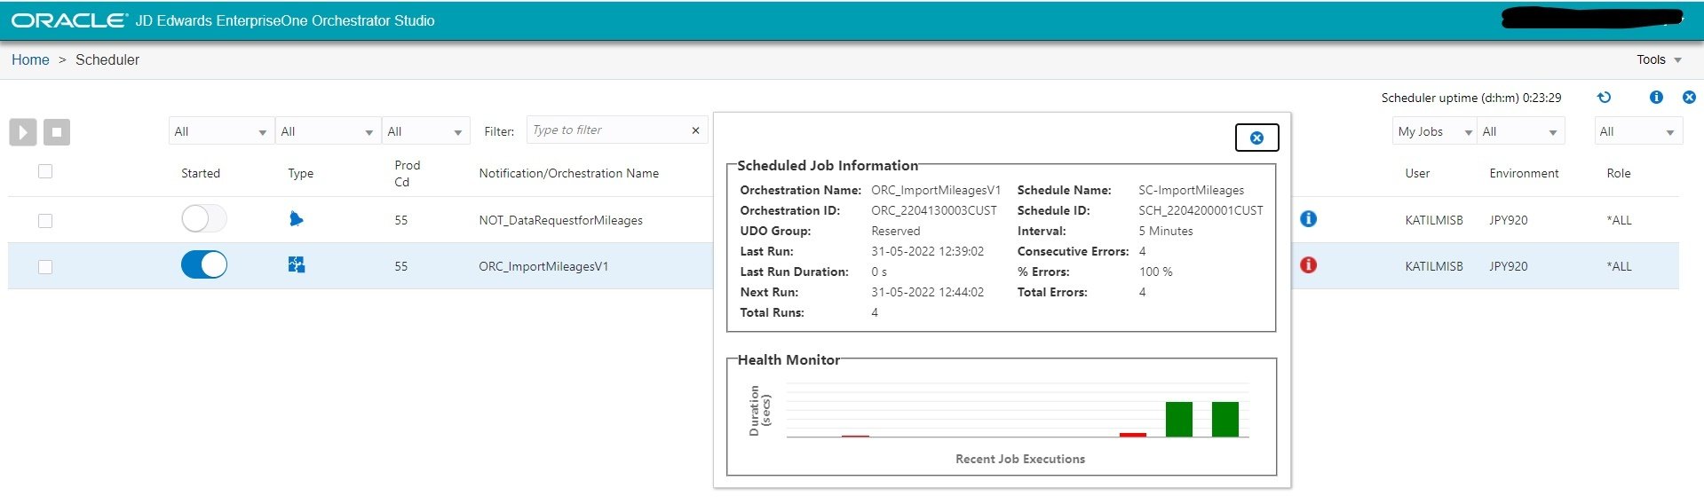Click Last Run value 31-05-2022 12:39:02
This screenshot has width=1704, height=504.
(x=927, y=251)
